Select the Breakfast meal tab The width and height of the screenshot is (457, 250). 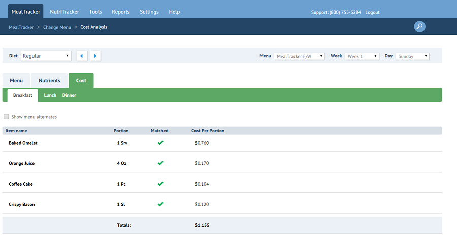23,95
